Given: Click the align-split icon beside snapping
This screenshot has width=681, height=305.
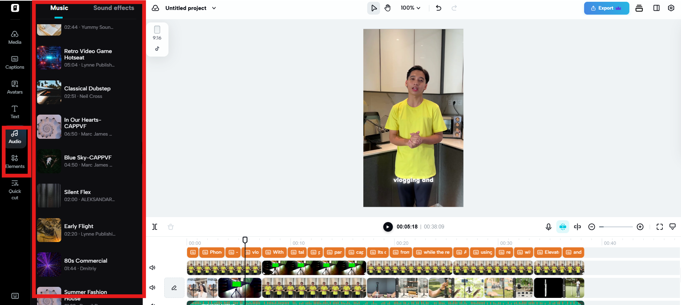Looking at the screenshot, I should (577, 227).
